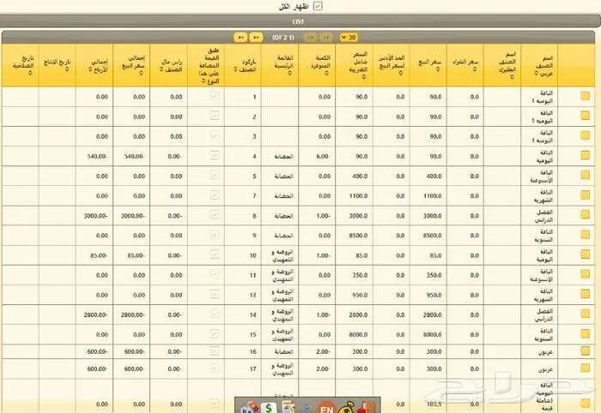Click 'إجمالي الأرباح' column header
The height and width of the screenshot is (413, 601).
[97, 65]
